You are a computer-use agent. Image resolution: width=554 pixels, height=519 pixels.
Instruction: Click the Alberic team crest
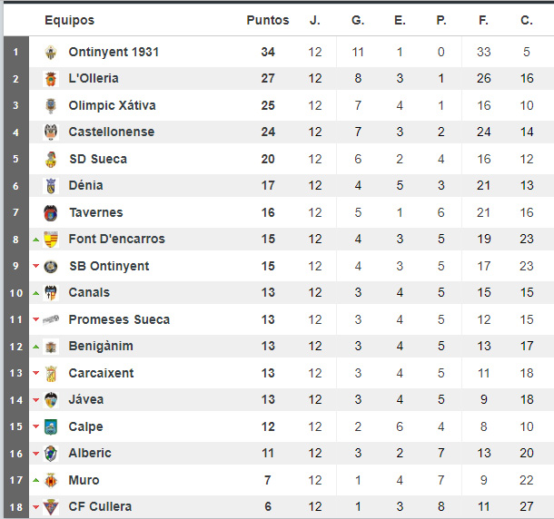(x=51, y=454)
